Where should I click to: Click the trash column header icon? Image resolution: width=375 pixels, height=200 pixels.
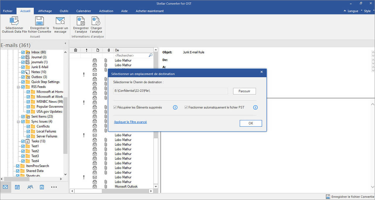(76, 50)
